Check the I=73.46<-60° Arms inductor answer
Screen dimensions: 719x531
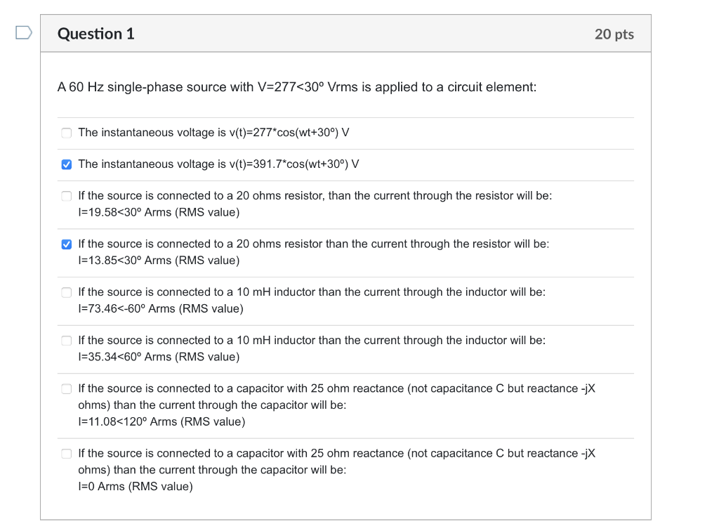66,292
